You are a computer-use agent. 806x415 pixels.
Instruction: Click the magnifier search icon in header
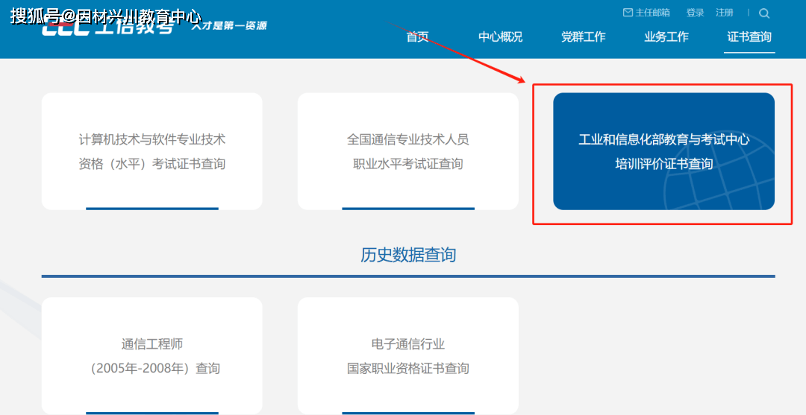pos(763,13)
